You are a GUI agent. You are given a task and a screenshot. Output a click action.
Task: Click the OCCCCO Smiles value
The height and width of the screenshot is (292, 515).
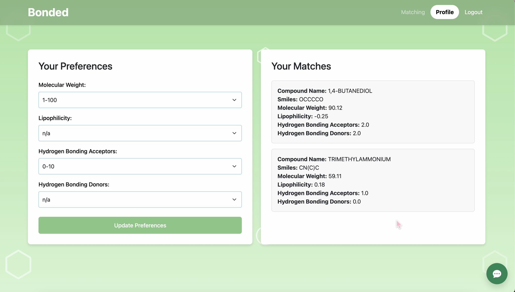click(311, 99)
